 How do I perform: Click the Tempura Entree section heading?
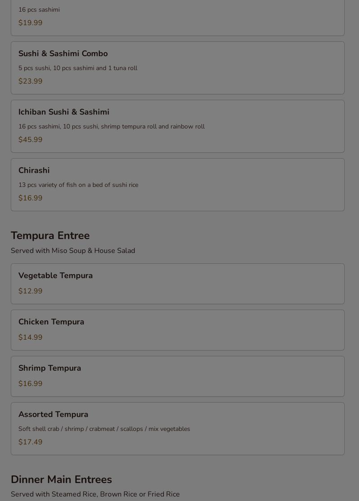click(x=50, y=235)
